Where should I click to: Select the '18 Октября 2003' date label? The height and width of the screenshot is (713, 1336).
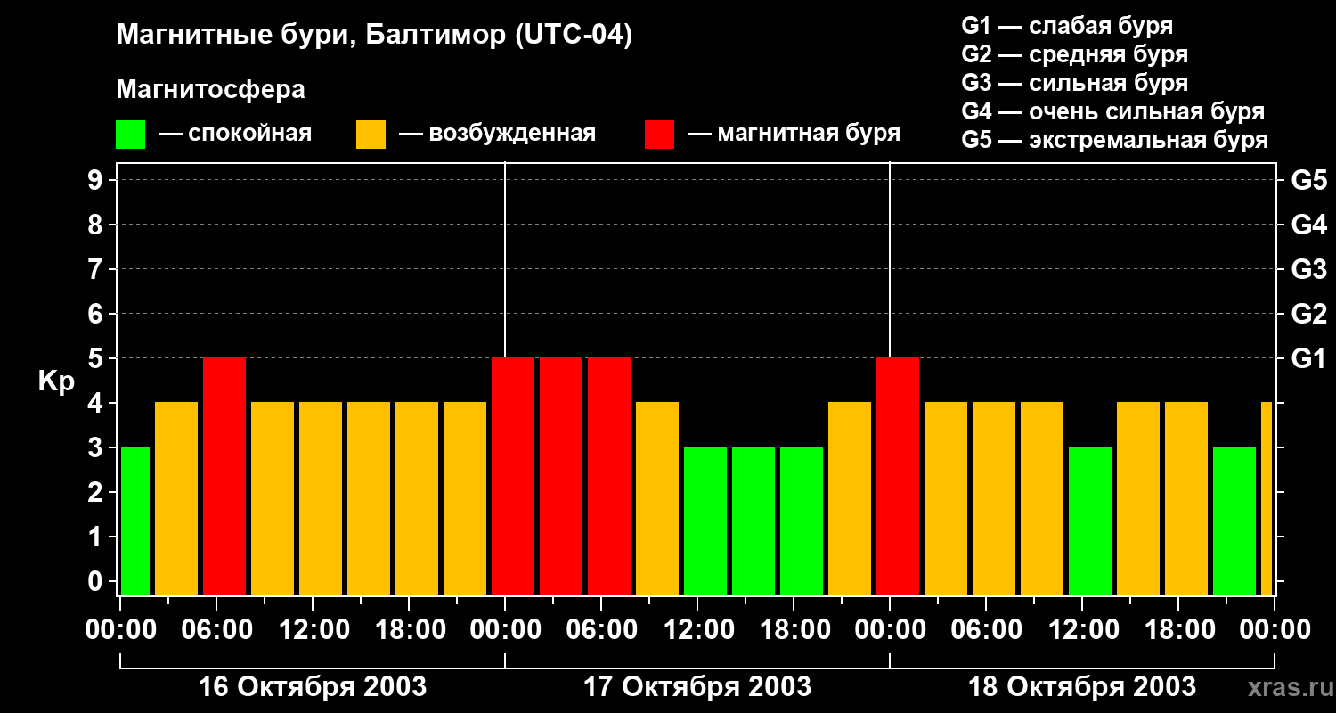(1082, 687)
